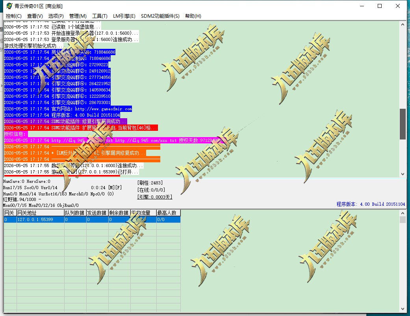Maximize the 青云传奇01区 window
Image resolution: width=410 pixels, height=316 pixels.
[x=380, y=6]
